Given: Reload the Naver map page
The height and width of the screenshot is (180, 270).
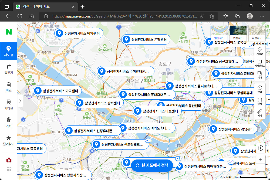Looking at the screenshot, I should coord(20,16).
